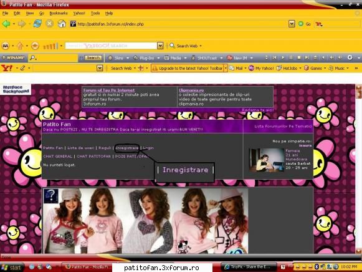Open the New IM dropdown
362x272 pixels.
pyautogui.click(x=252, y=58)
